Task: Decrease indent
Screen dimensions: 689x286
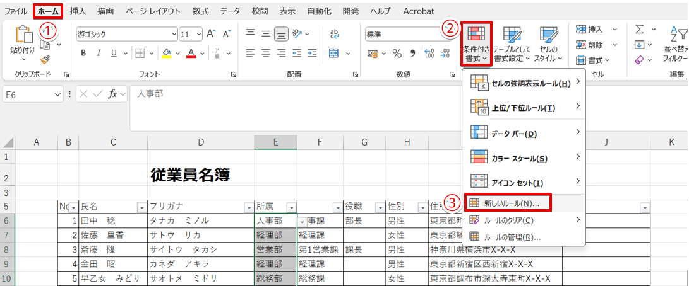Action: (x=297, y=53)
